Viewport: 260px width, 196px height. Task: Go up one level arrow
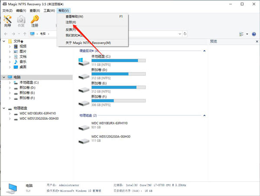point(25,34)
